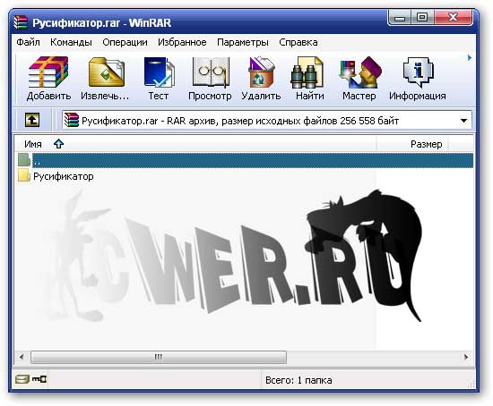Click the Добавить (Add) toolbar icon
This screenshot has height=406, width=493.
point(48,72)
